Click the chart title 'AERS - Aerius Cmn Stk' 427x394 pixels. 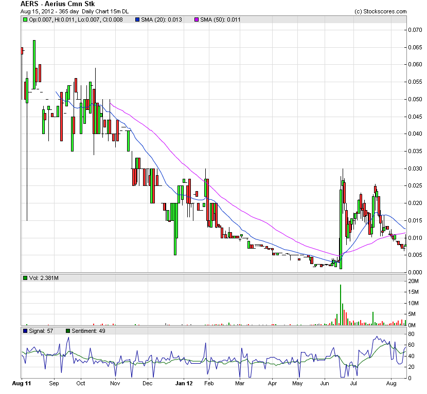click(x=58, y=4)
